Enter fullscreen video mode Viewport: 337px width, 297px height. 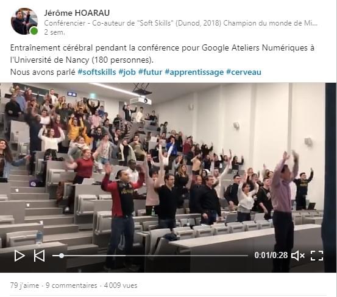point(317,256)
